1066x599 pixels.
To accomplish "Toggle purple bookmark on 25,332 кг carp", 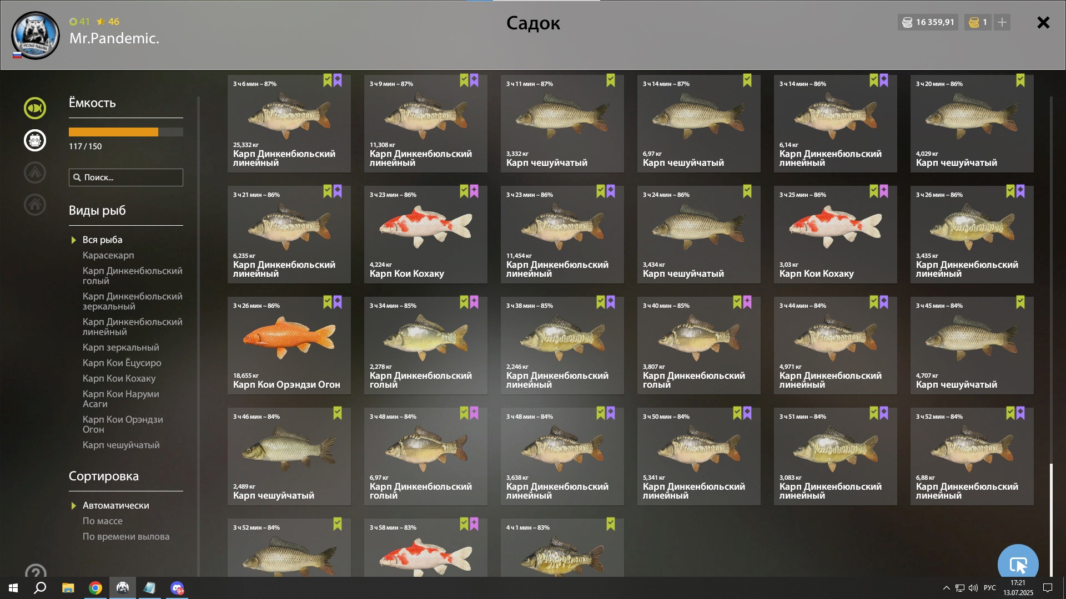I will [x=338, y=81].
